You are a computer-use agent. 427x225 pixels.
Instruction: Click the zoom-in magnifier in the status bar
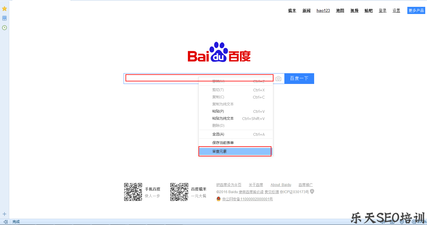tap(414, 222)
